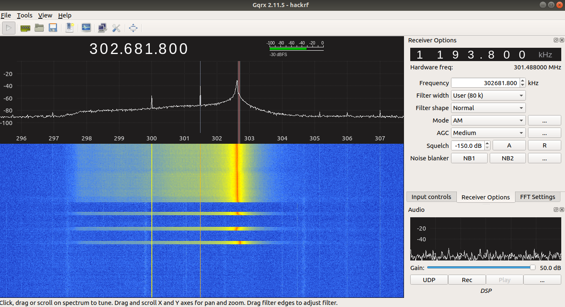Open the AGC dropdown set to Medium
The height and width of the screenshot is (307, 565).
(488, 133)
